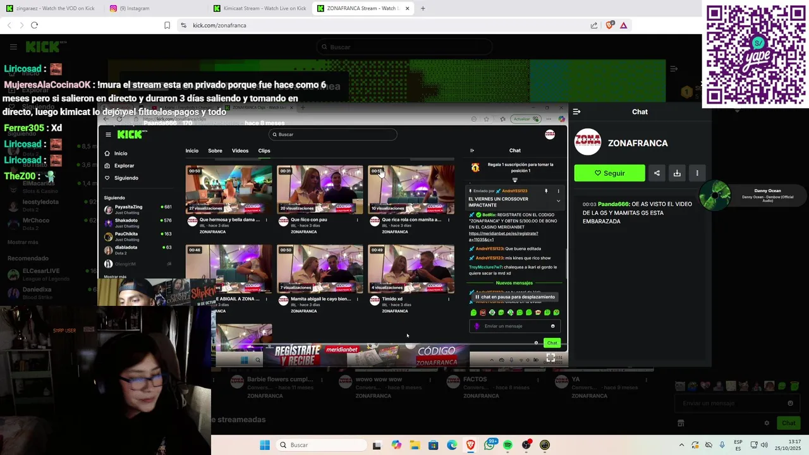The image size is (809, 455).
Task: Select the Videos channel tab
Action: 240,150
